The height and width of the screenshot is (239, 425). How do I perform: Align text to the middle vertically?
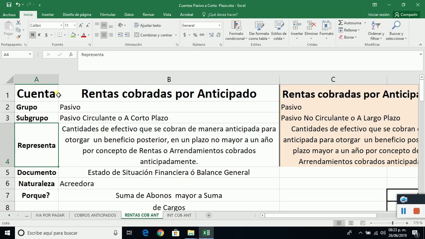104,25
